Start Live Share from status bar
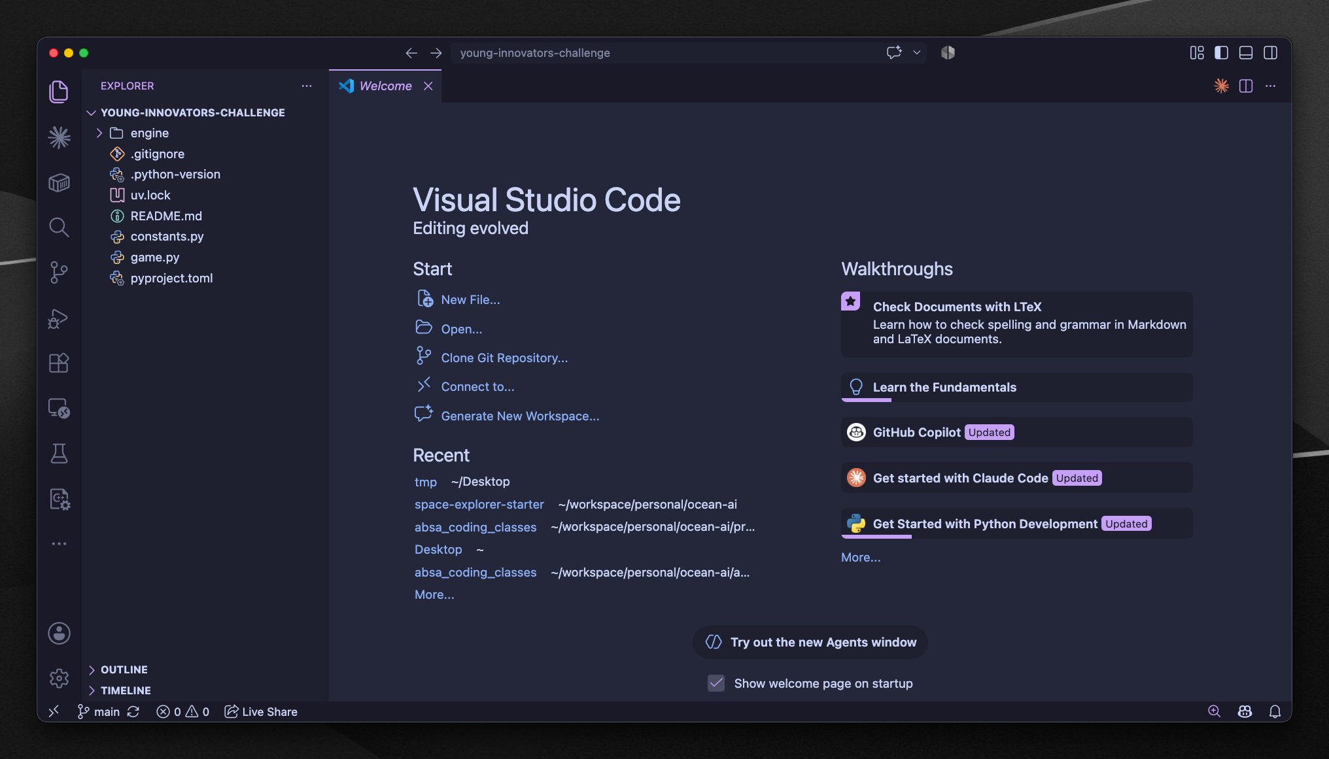 [261, 712]
